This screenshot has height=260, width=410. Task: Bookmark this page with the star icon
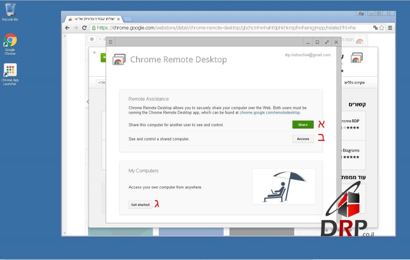point(382,28)
